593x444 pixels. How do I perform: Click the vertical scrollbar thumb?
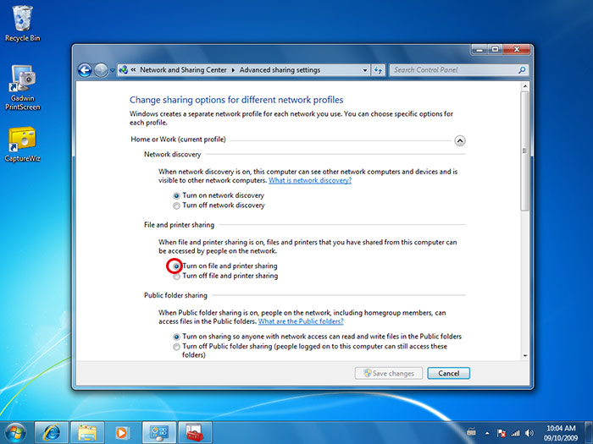525,151
